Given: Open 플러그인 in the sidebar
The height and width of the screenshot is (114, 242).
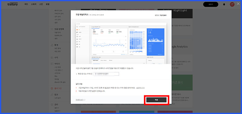Looking at the screenshot, I should [58, 88].
